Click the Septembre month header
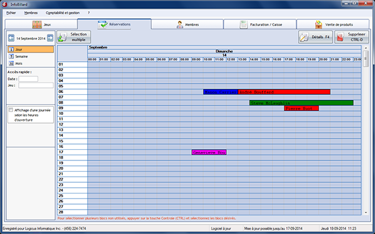 click(224, 47)
